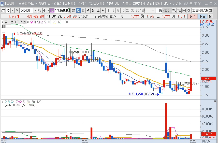This screenshot has width=218, height=143.
Task: Expand the stock code 047400 dropdown
Action: coord(35,10)
